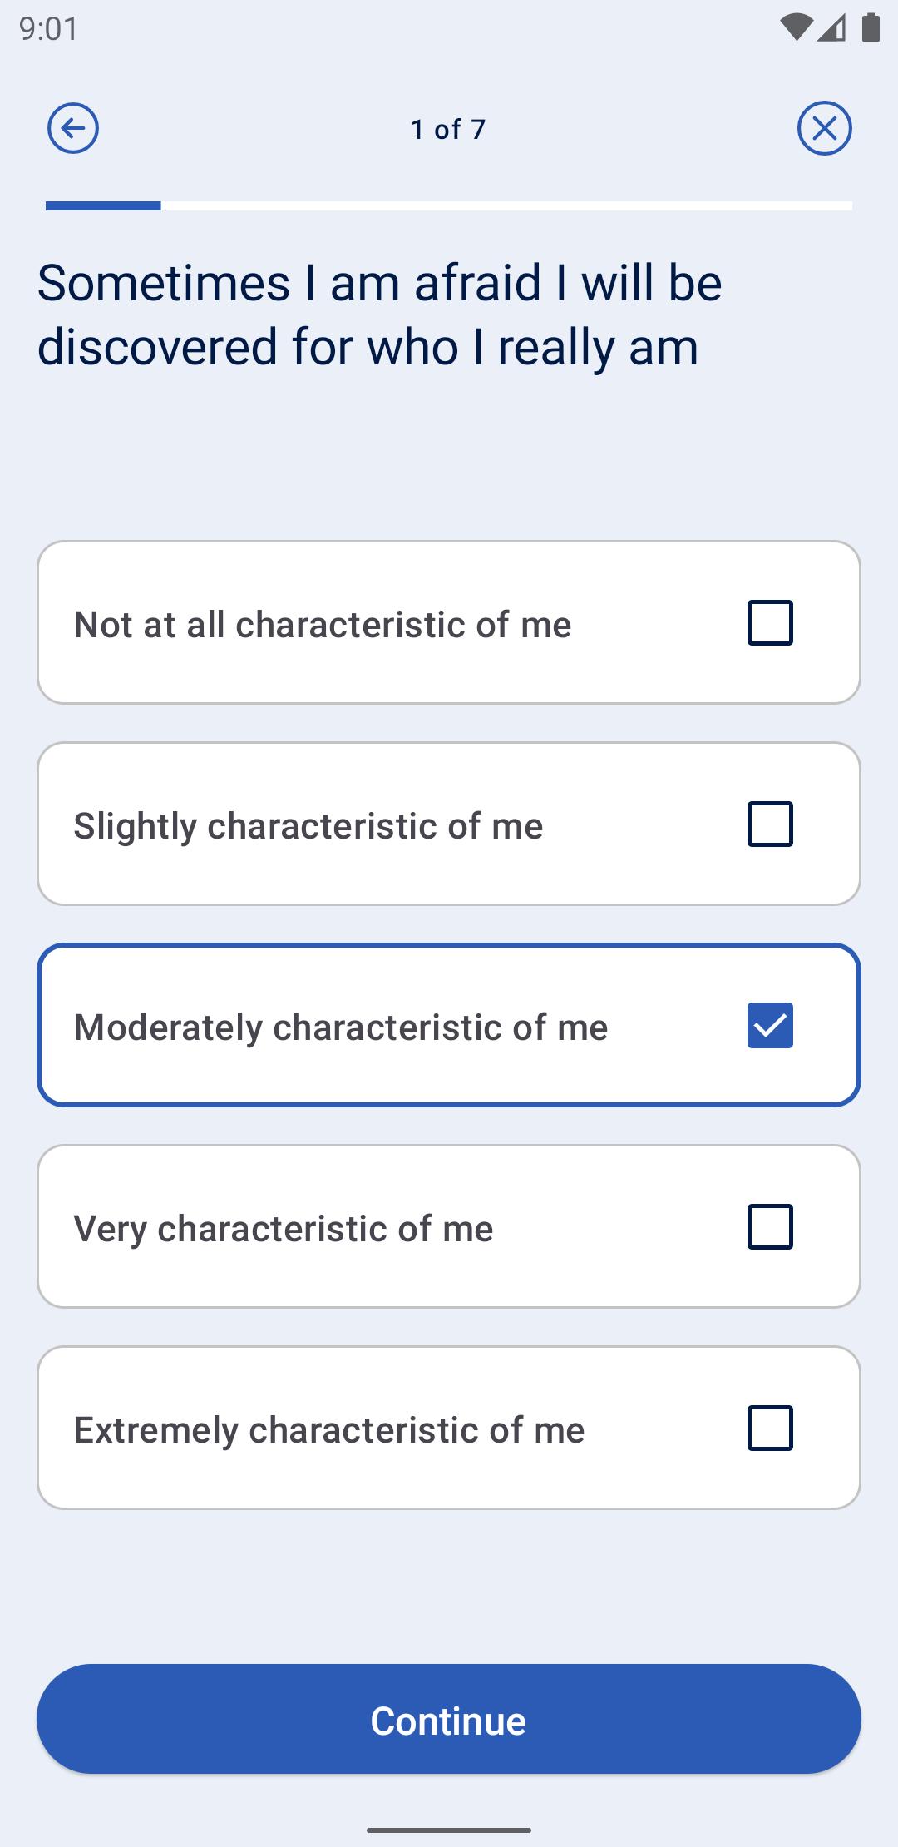Tap the 9:01 clock in status bar
This screenshot has height=1847, width=898.
(x=48, y=29)
